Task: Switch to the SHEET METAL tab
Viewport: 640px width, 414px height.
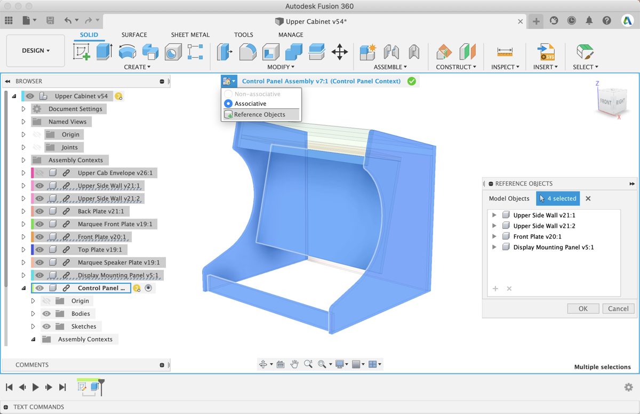Action: tap(190, 35)
